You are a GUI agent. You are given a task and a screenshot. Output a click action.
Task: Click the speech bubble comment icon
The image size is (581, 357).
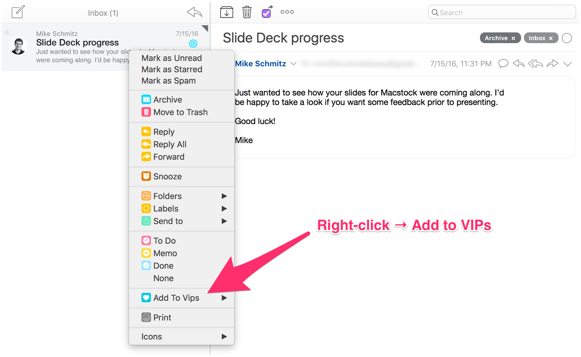[x=503, y=63]
